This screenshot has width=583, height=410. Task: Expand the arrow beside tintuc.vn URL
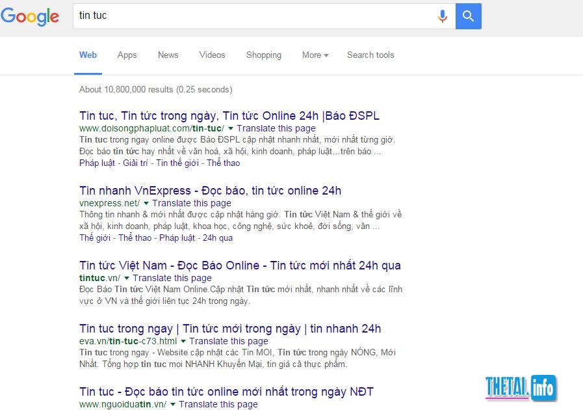click(127, 279)
